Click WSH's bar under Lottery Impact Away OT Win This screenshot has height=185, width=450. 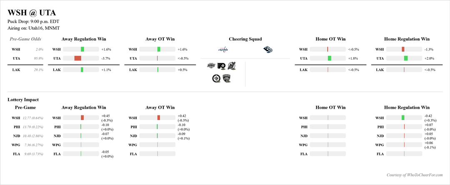pos(159,118)
